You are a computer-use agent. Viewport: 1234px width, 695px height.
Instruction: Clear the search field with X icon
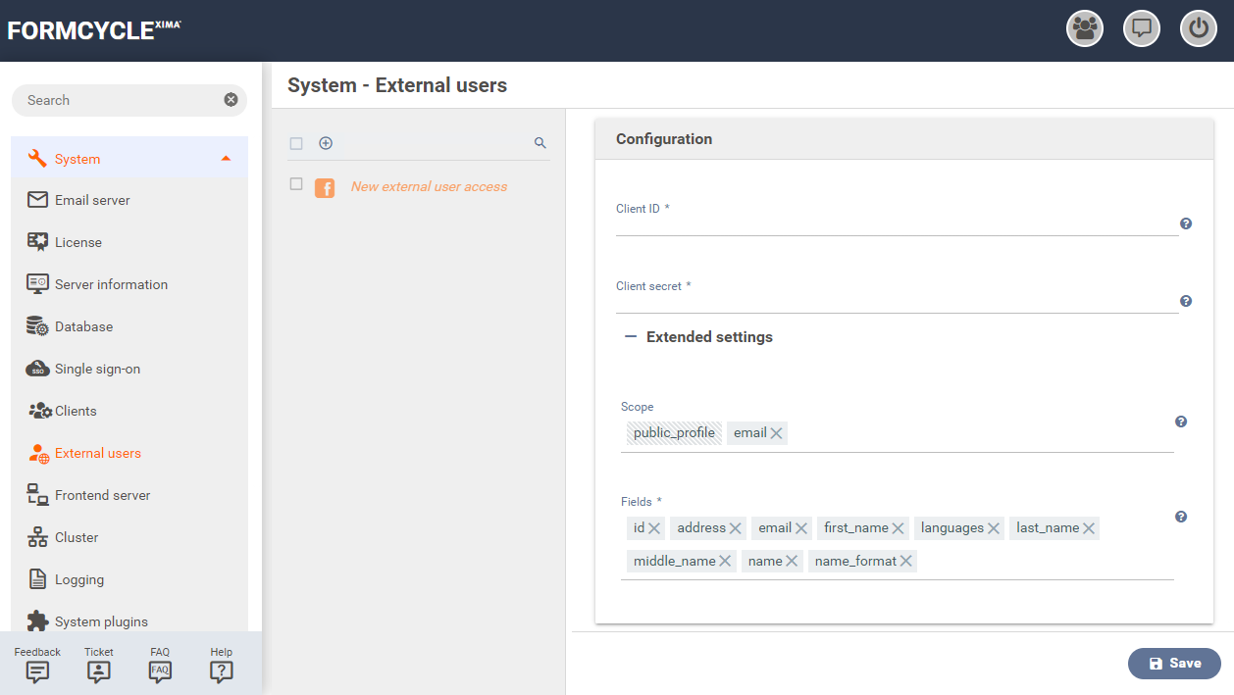pyautogui.click(x=231, y=100)
